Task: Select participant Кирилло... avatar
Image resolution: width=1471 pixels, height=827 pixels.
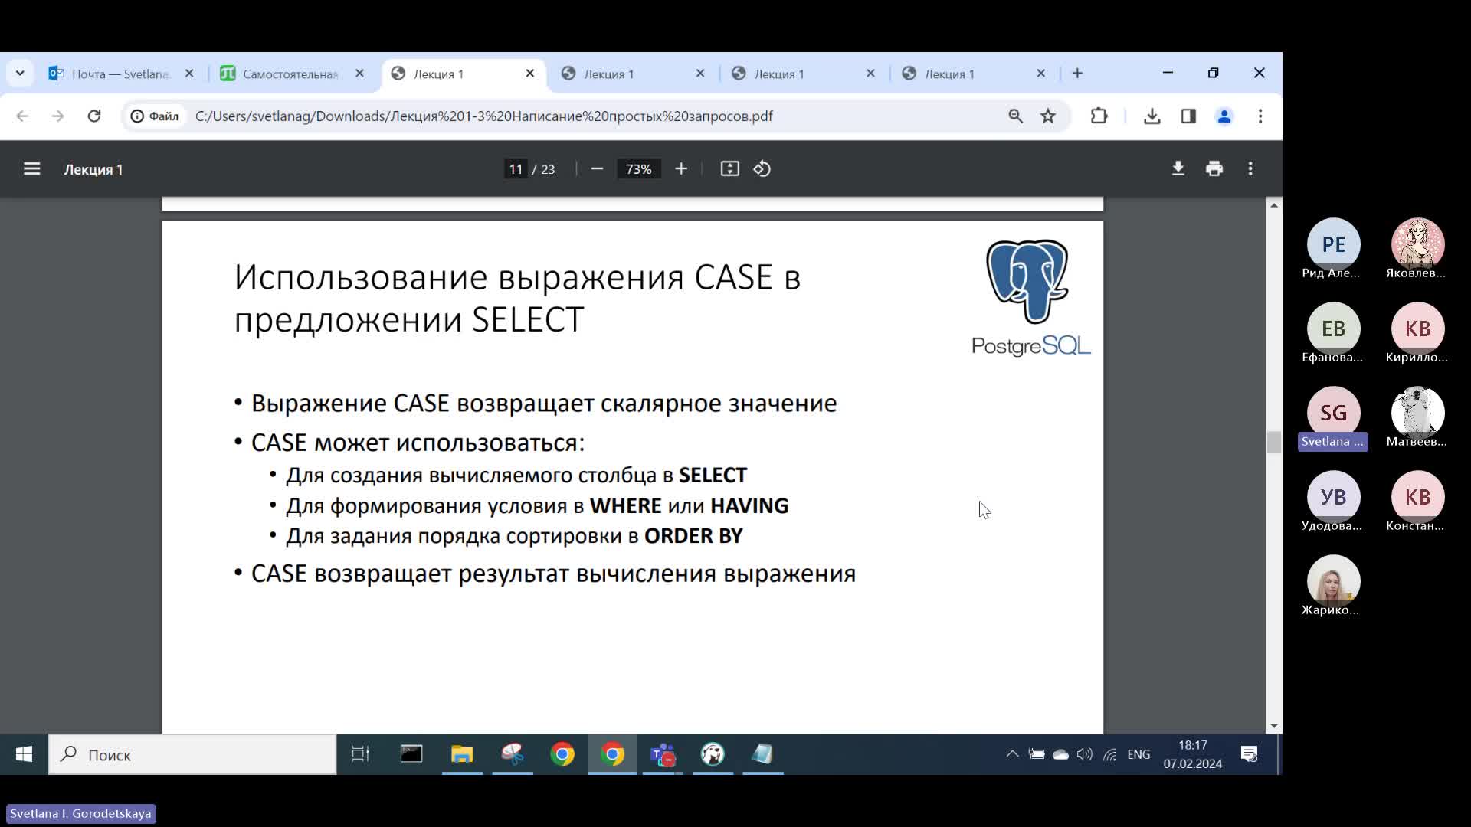Action: pyautogui.click(x=1417, y=329)
